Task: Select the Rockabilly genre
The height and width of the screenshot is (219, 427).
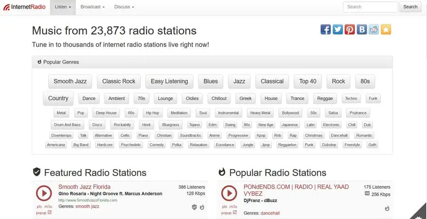Action: click(122, 125)
